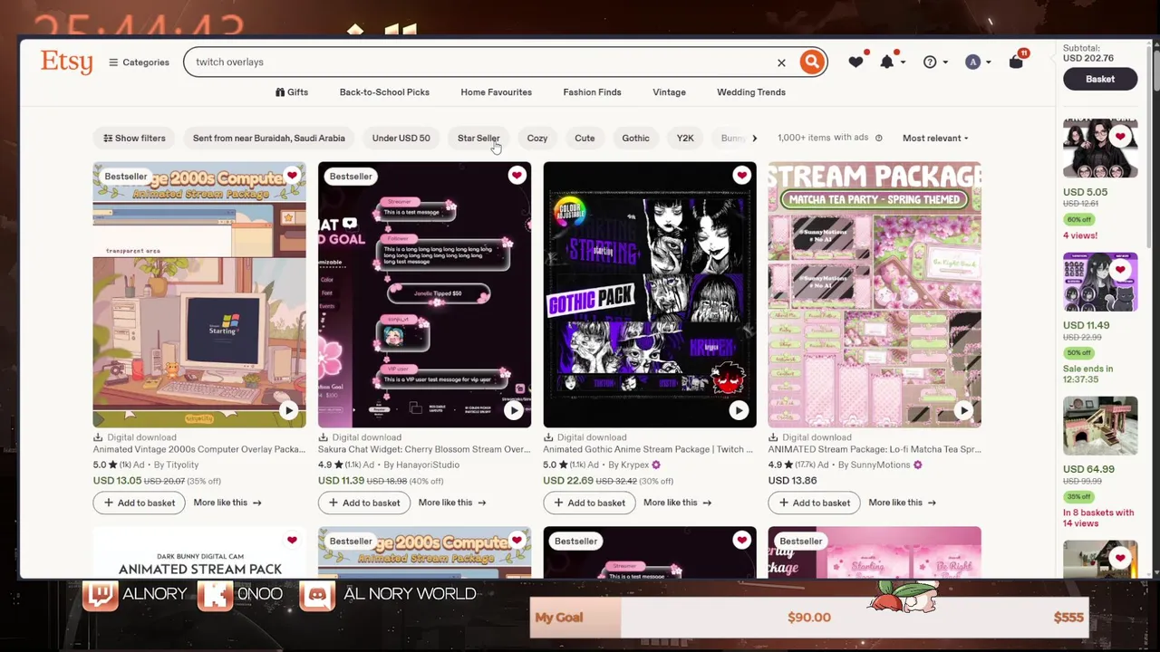Image resolution: width=1160 pixels, height=652 pixels.
Task: Open 'Animated Vintage 2000s Computer Overlay' title link
Action: click(x=198, y=449)
